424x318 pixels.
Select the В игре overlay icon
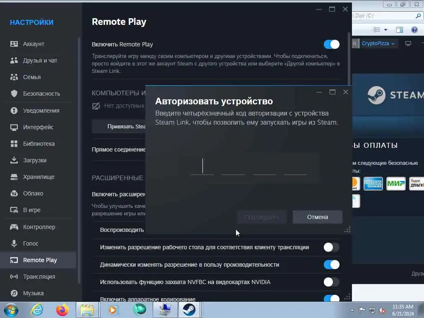(14, 210)
